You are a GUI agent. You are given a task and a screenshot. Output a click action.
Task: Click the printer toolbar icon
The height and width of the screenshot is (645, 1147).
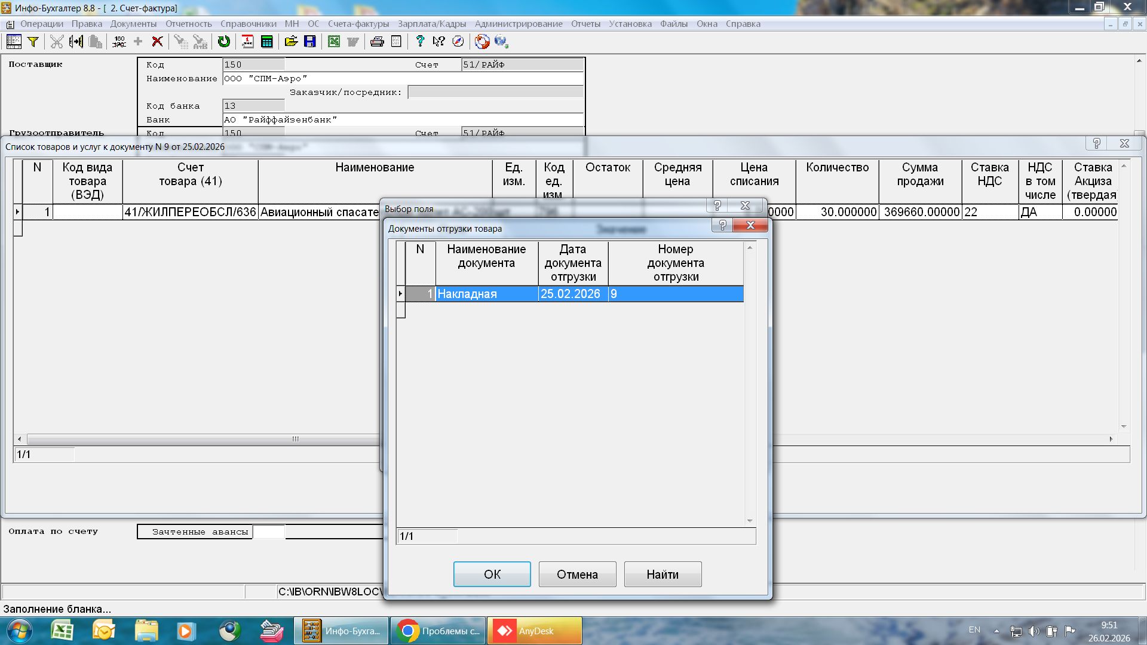pyautogui.click(x=377, y=41)
